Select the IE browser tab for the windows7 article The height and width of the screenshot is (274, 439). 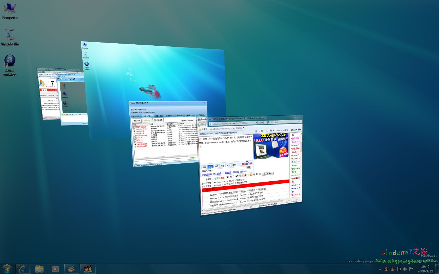click(x=219, y=133)
